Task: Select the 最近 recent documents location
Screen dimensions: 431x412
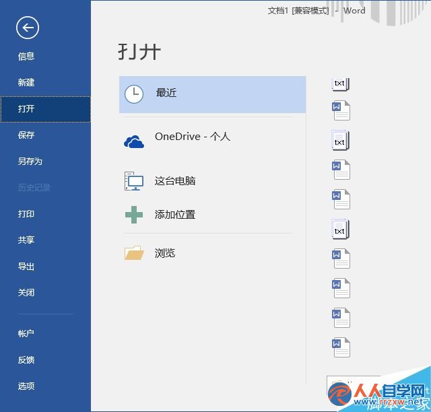Action: [213, 94]
